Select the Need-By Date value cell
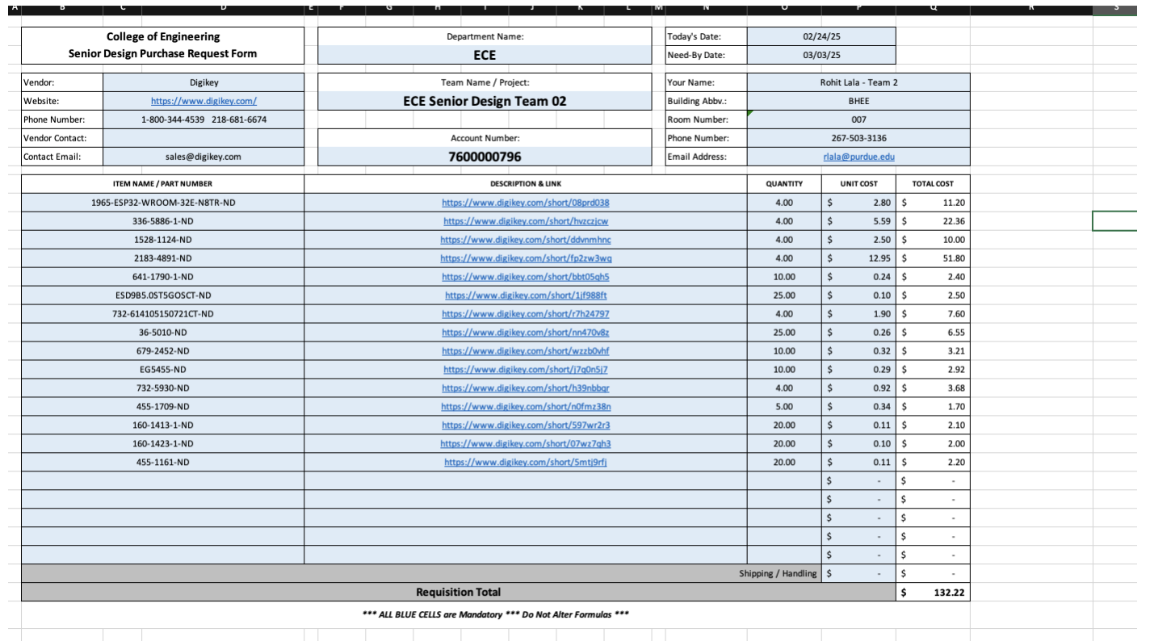The width and height of the screenshot is (1150, 641). pyautogui.click(x=821, y=55)
